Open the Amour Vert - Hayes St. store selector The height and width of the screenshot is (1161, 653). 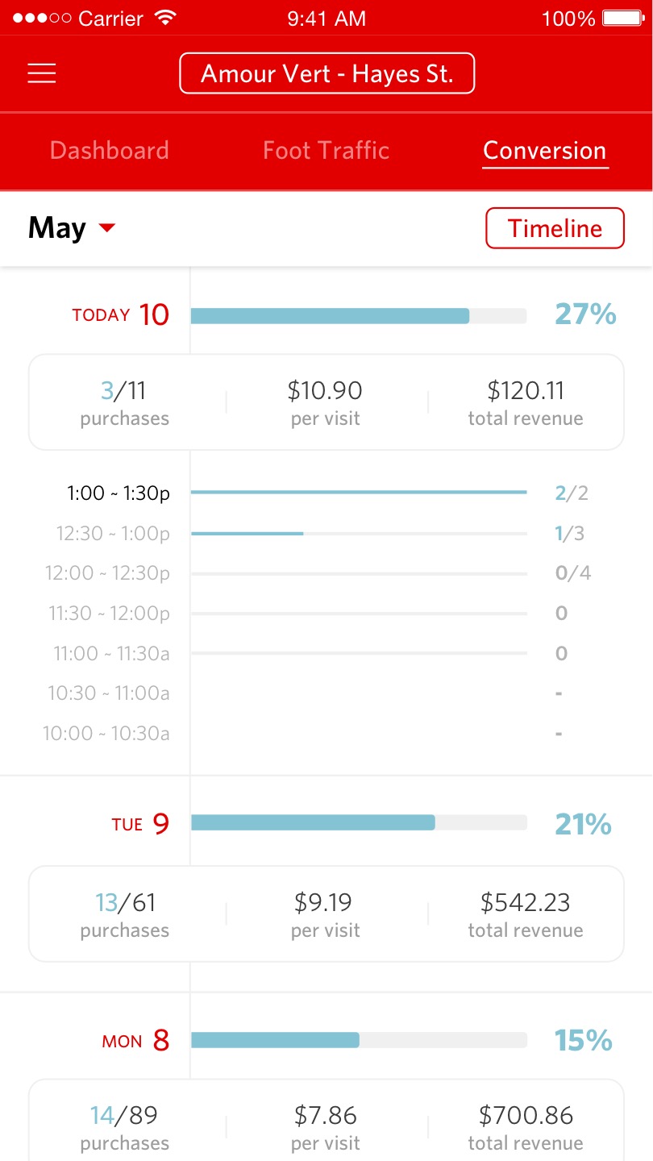coord(326,73)
